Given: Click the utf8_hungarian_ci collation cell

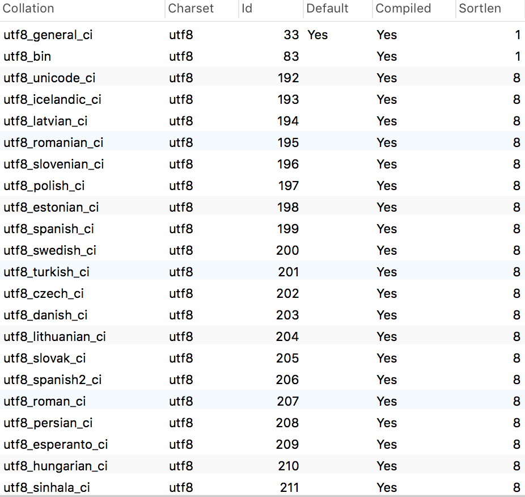Looking at the screenshot, I should coord(56,466).
